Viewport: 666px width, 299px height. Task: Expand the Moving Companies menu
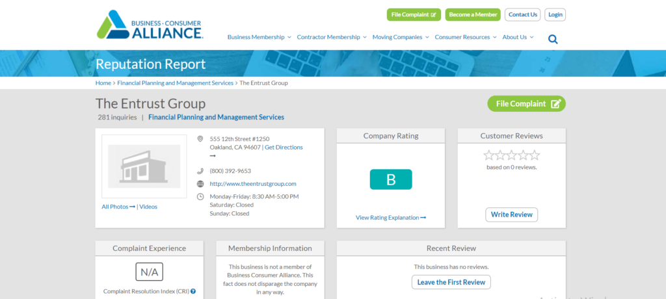click(401, 37)
